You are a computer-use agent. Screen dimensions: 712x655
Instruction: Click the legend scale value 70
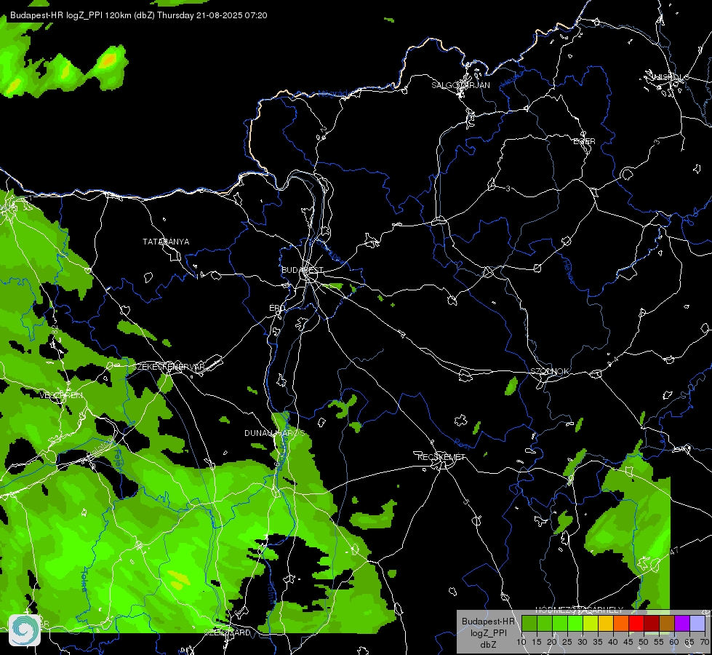tap(704, 643)
